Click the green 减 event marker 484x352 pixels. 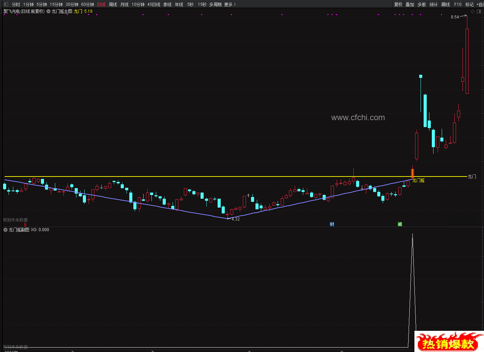pyautogui.click(x=400, y=224)
